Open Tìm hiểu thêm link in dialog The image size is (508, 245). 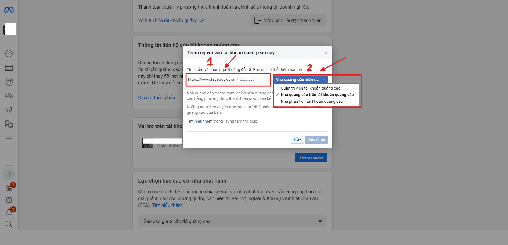[x=199, y=121]
